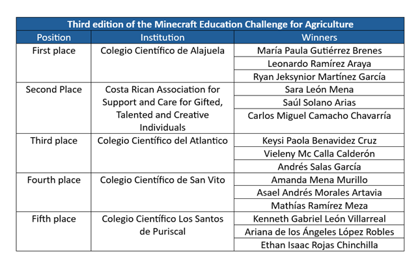
Task: Click Carlos Miguel Camacho Chavarría
Action: point(319,116)
